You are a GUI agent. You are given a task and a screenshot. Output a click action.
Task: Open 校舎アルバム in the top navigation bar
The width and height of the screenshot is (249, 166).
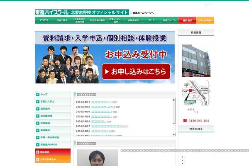coord(169,20)
